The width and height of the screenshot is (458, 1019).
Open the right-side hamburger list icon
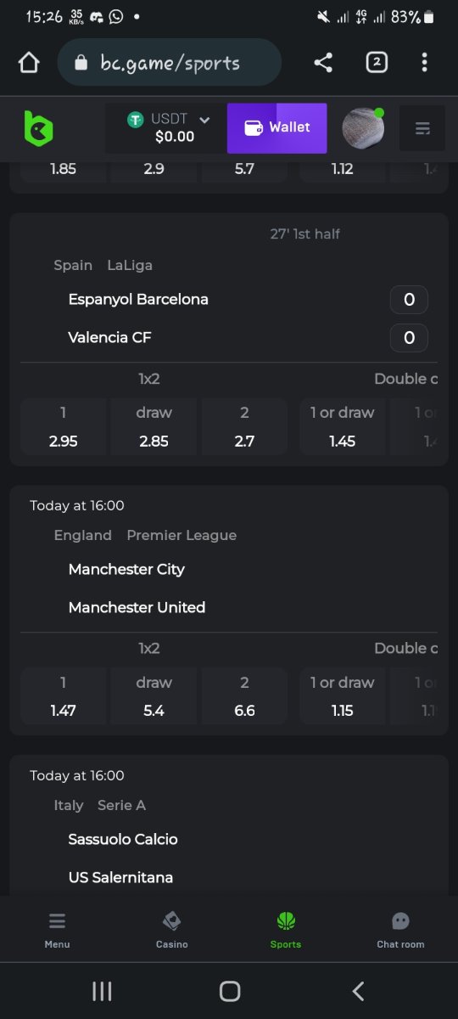[x=422, y=128]
